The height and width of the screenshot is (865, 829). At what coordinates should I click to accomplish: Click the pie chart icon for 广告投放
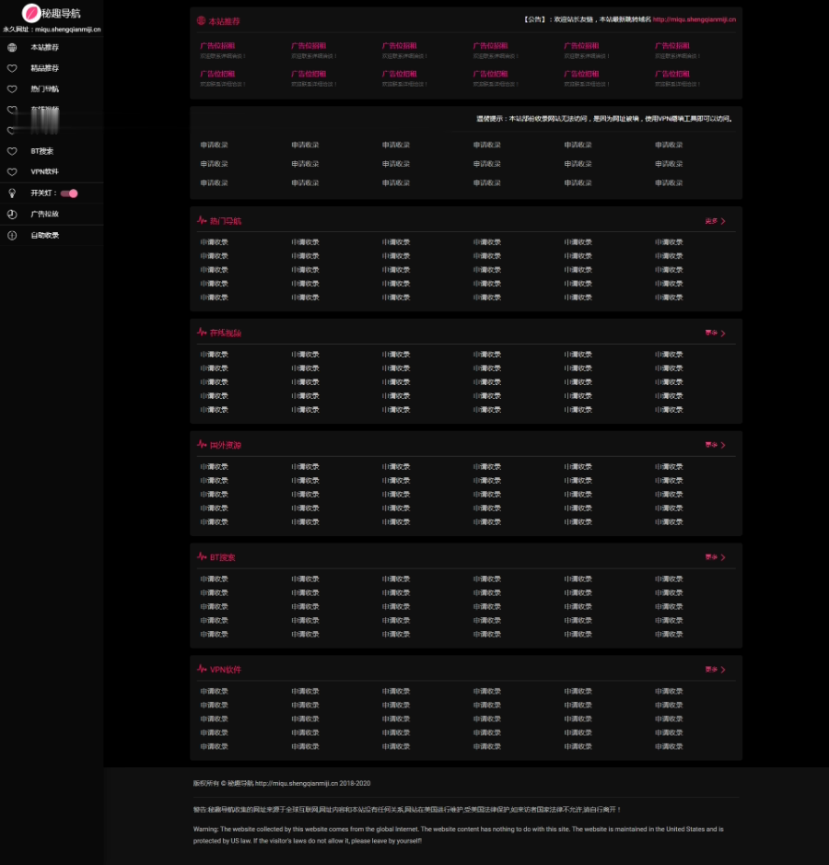tap(12, 214)
